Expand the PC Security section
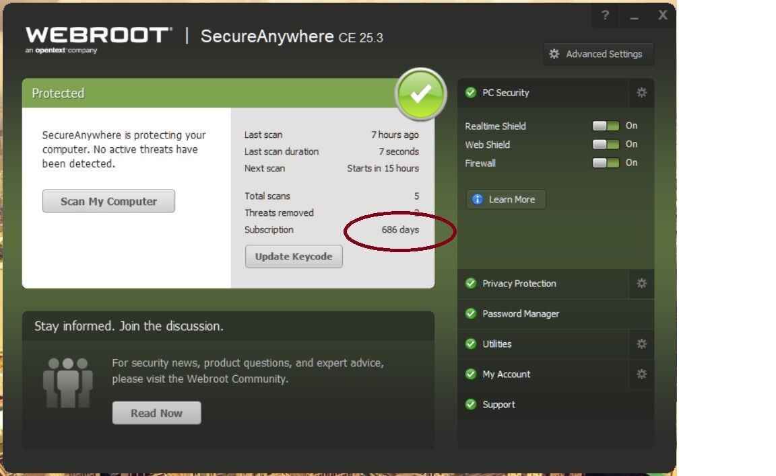Image resolution: width=776 pixels, height=476 pixels. pyautogui.click(x=544, y=93)
